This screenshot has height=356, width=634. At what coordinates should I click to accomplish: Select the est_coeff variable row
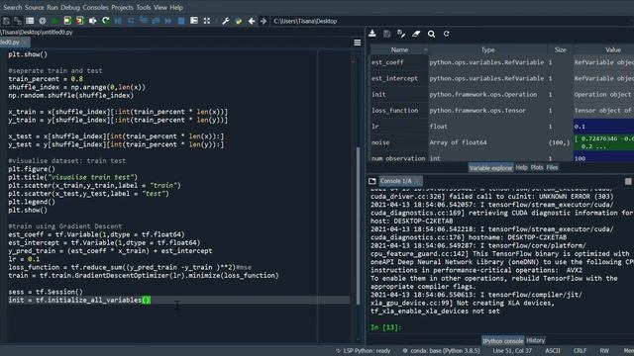pos(502,62)
